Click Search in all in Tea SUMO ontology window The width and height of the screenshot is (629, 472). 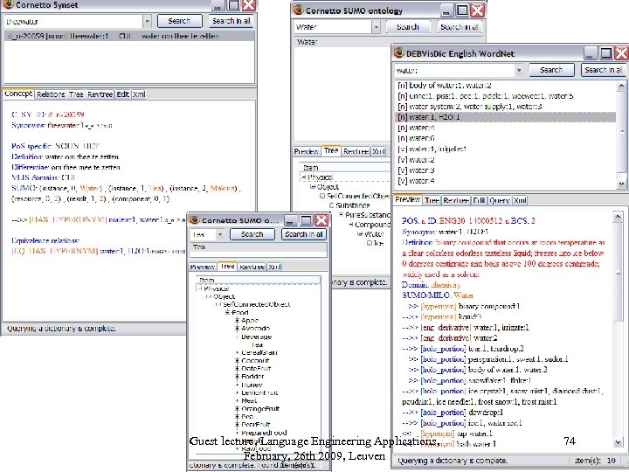point(304,234)
